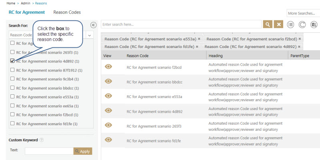Open Custom Keyword help question icon
The image size is (320, 160).
[42, 140]
